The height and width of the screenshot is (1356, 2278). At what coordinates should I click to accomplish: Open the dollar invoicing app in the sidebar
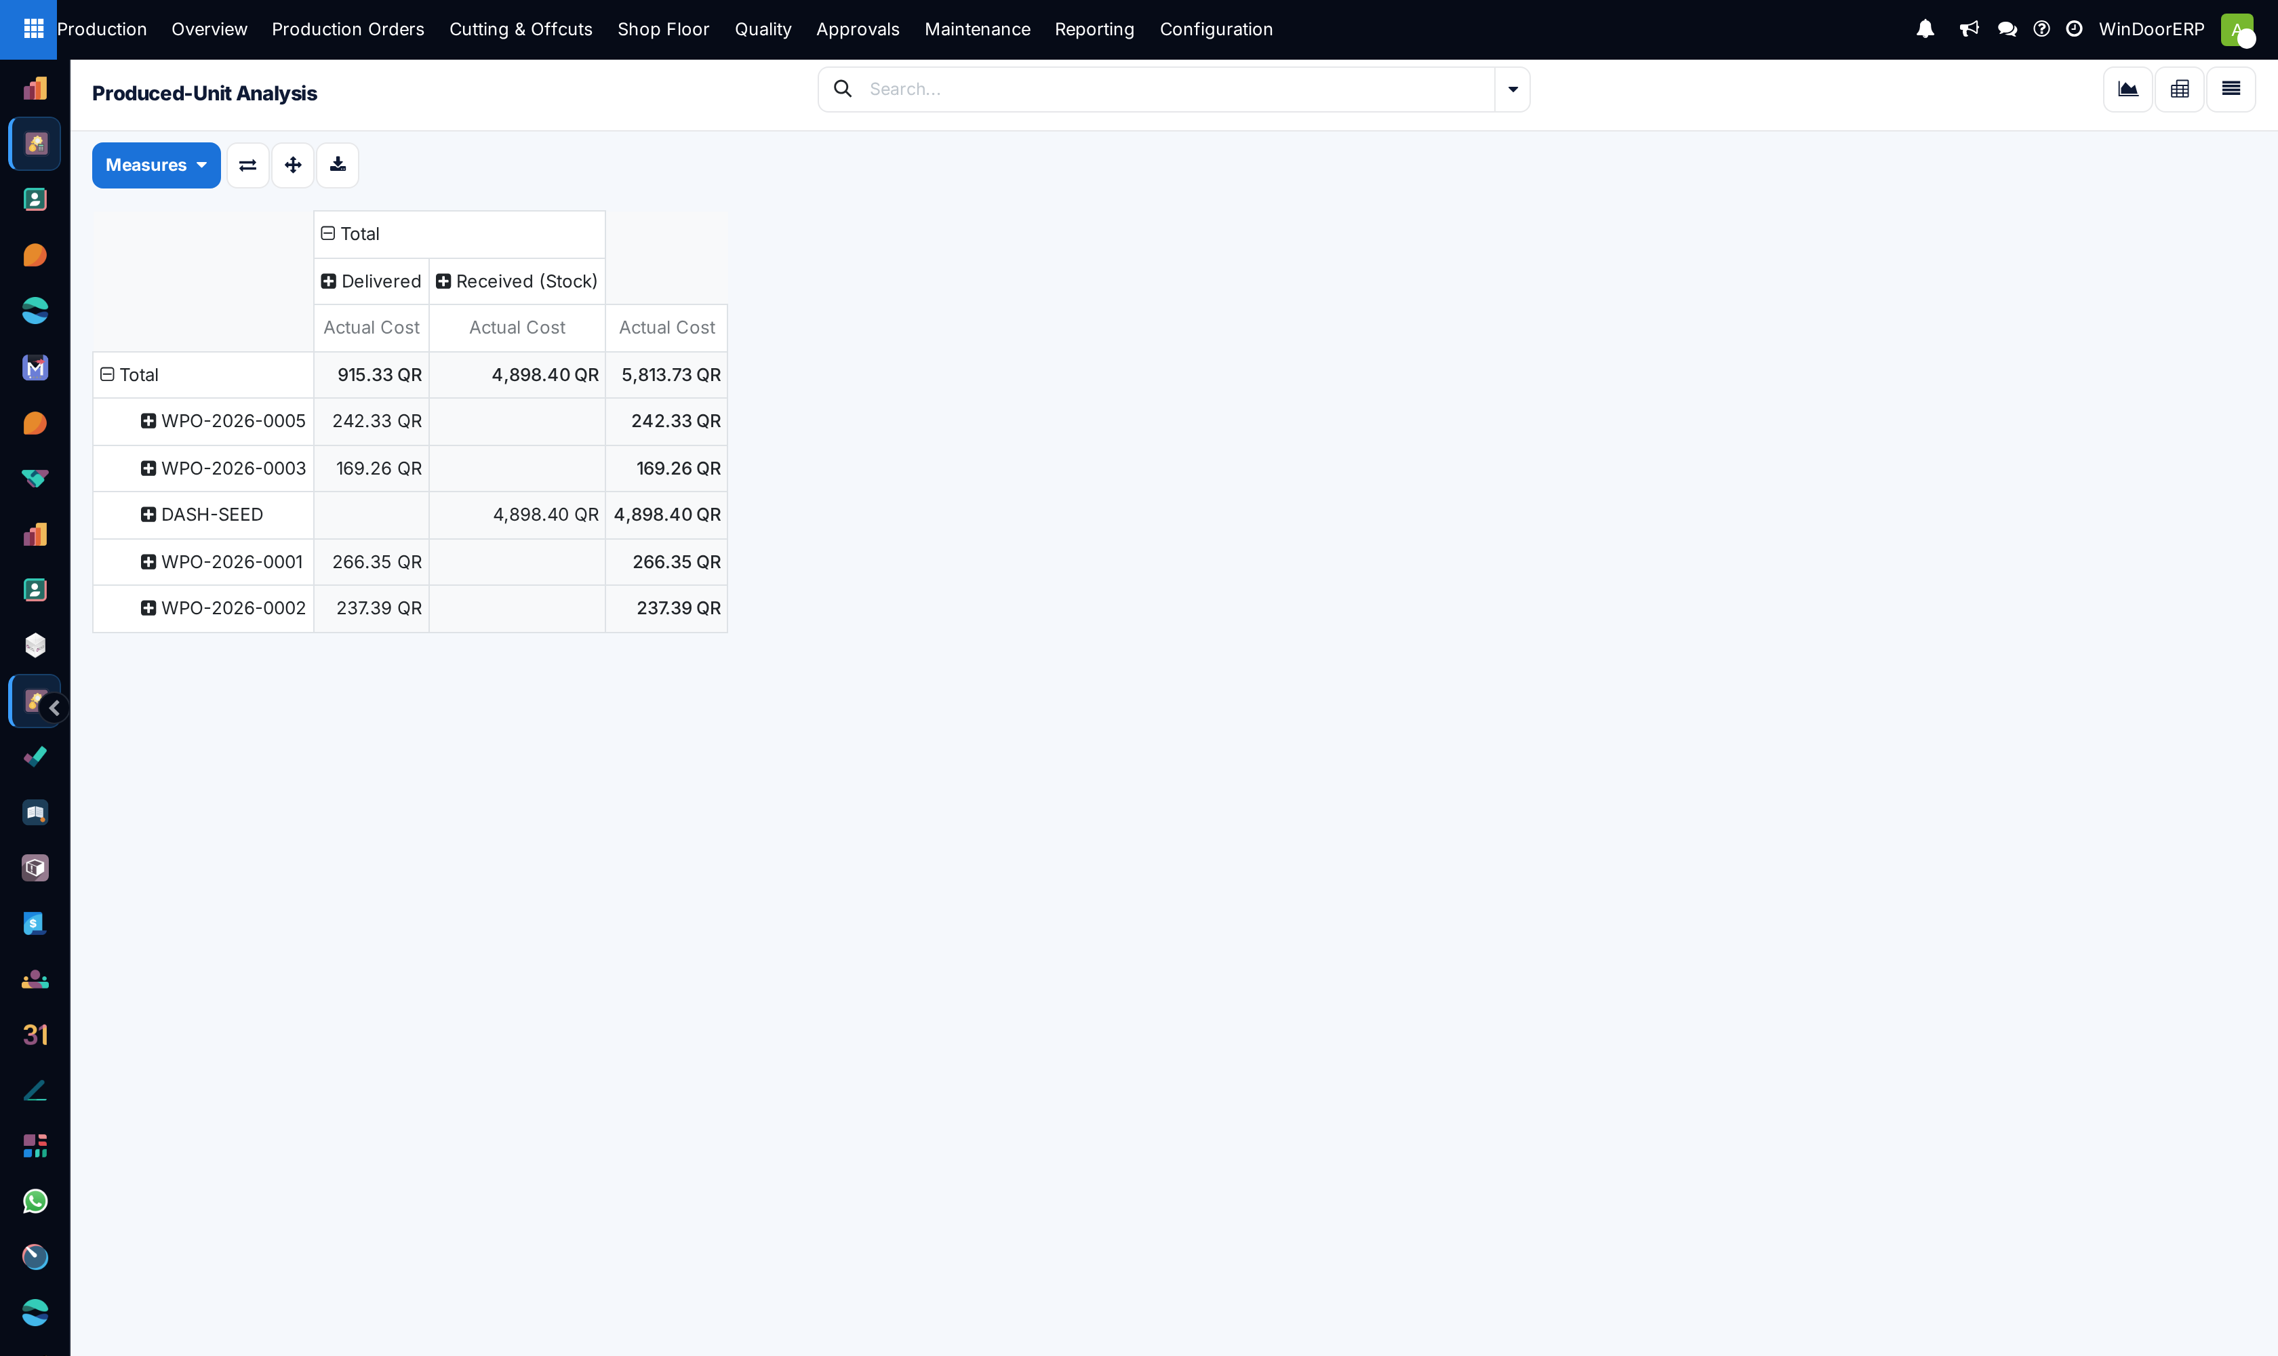coord(35,924)
